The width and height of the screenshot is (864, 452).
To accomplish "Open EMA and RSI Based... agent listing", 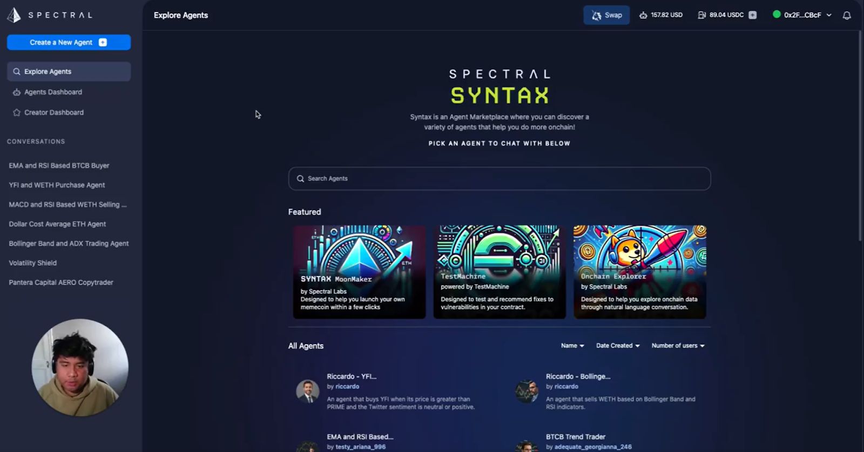I will point(360,437).
